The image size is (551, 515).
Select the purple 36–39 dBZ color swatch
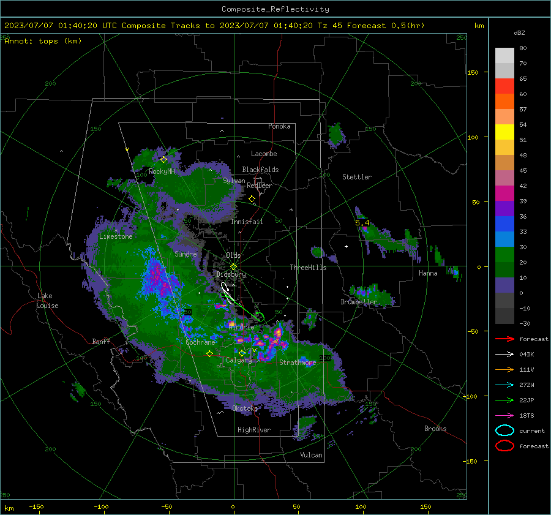tap(504, 208)
